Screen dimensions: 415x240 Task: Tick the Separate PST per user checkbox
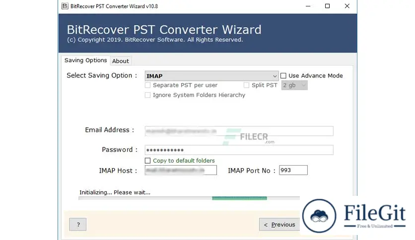coord(148,85)
